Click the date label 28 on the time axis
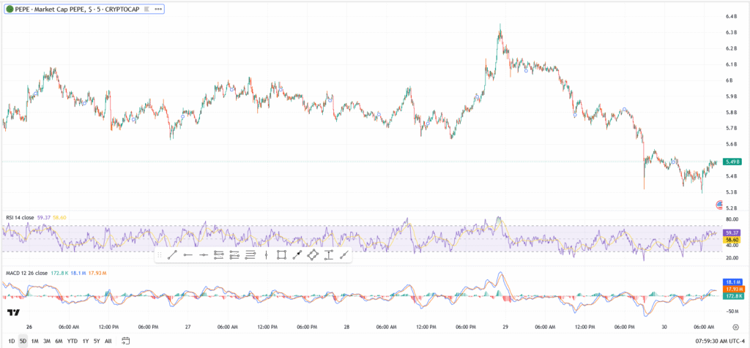Image resolution: width=750 pixels, height=348 pixels. [x=346, y=328]
